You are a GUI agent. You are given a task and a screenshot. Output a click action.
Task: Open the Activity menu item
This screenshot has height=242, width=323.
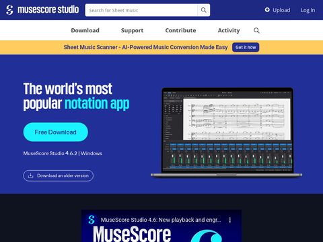coord(229,30)
